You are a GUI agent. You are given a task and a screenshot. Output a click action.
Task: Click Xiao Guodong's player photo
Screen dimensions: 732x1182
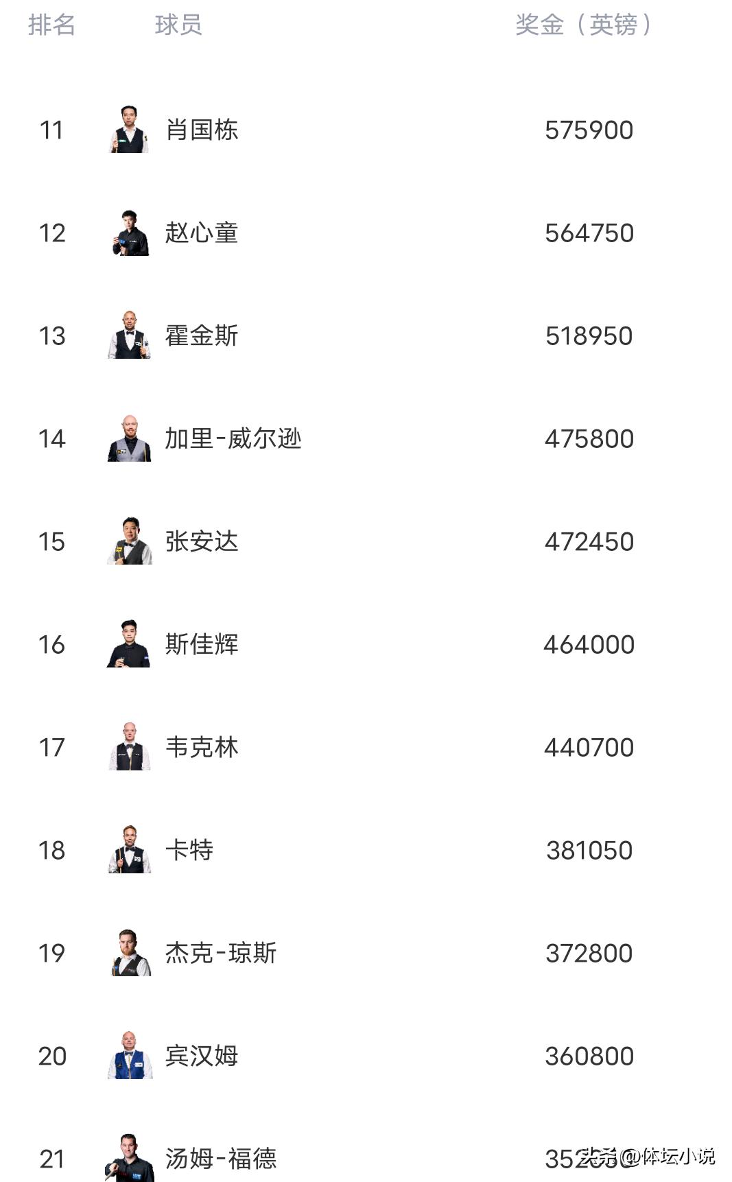129,130
